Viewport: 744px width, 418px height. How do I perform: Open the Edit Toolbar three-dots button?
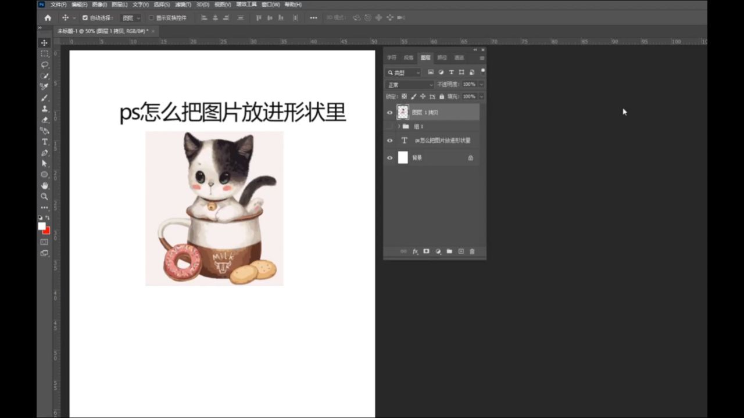[x=44, y=207]
